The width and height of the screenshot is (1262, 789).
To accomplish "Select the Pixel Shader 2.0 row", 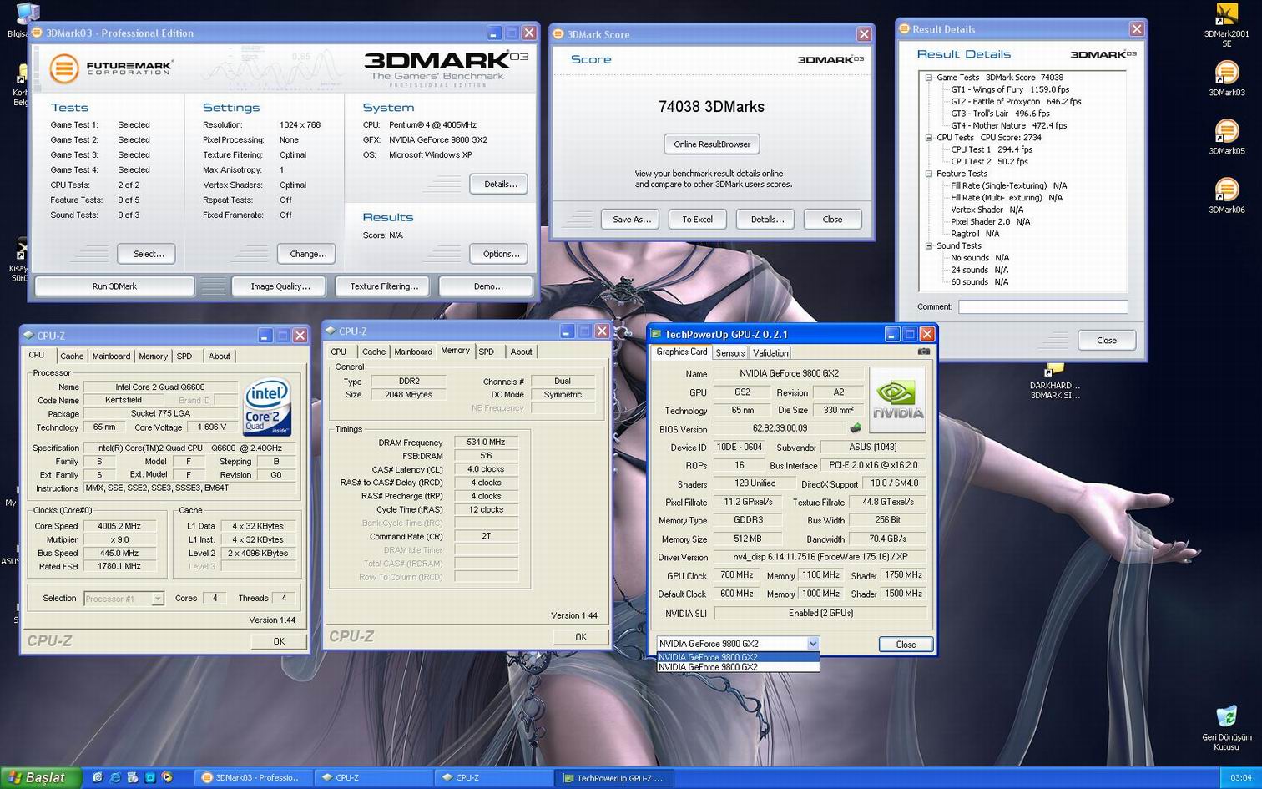I will [990, 222].
